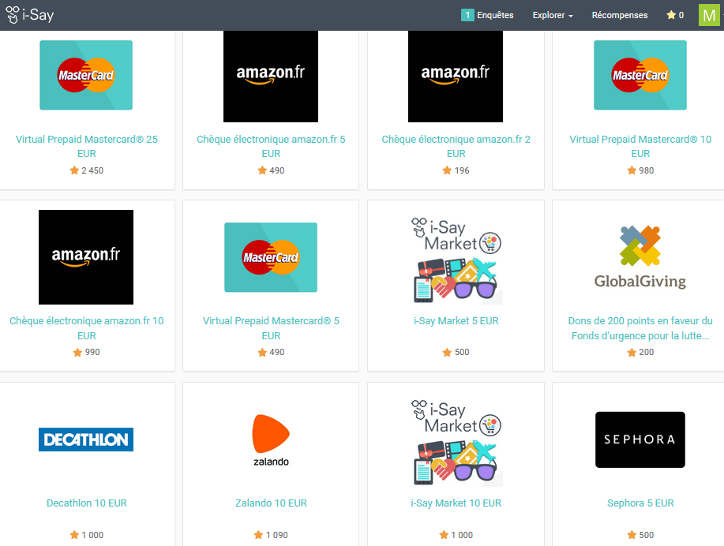Select the Zalando 10 EUR title

pyautogui.click(x=271, y=503)
